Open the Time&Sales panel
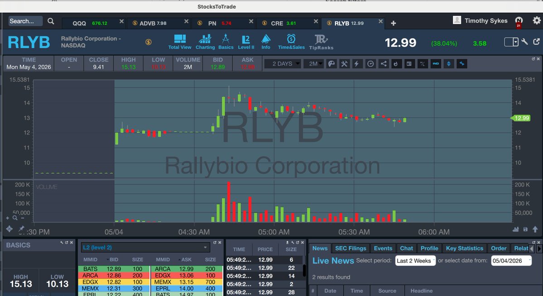543x296 pixels. pyautogui.click(x=291, y=42)
